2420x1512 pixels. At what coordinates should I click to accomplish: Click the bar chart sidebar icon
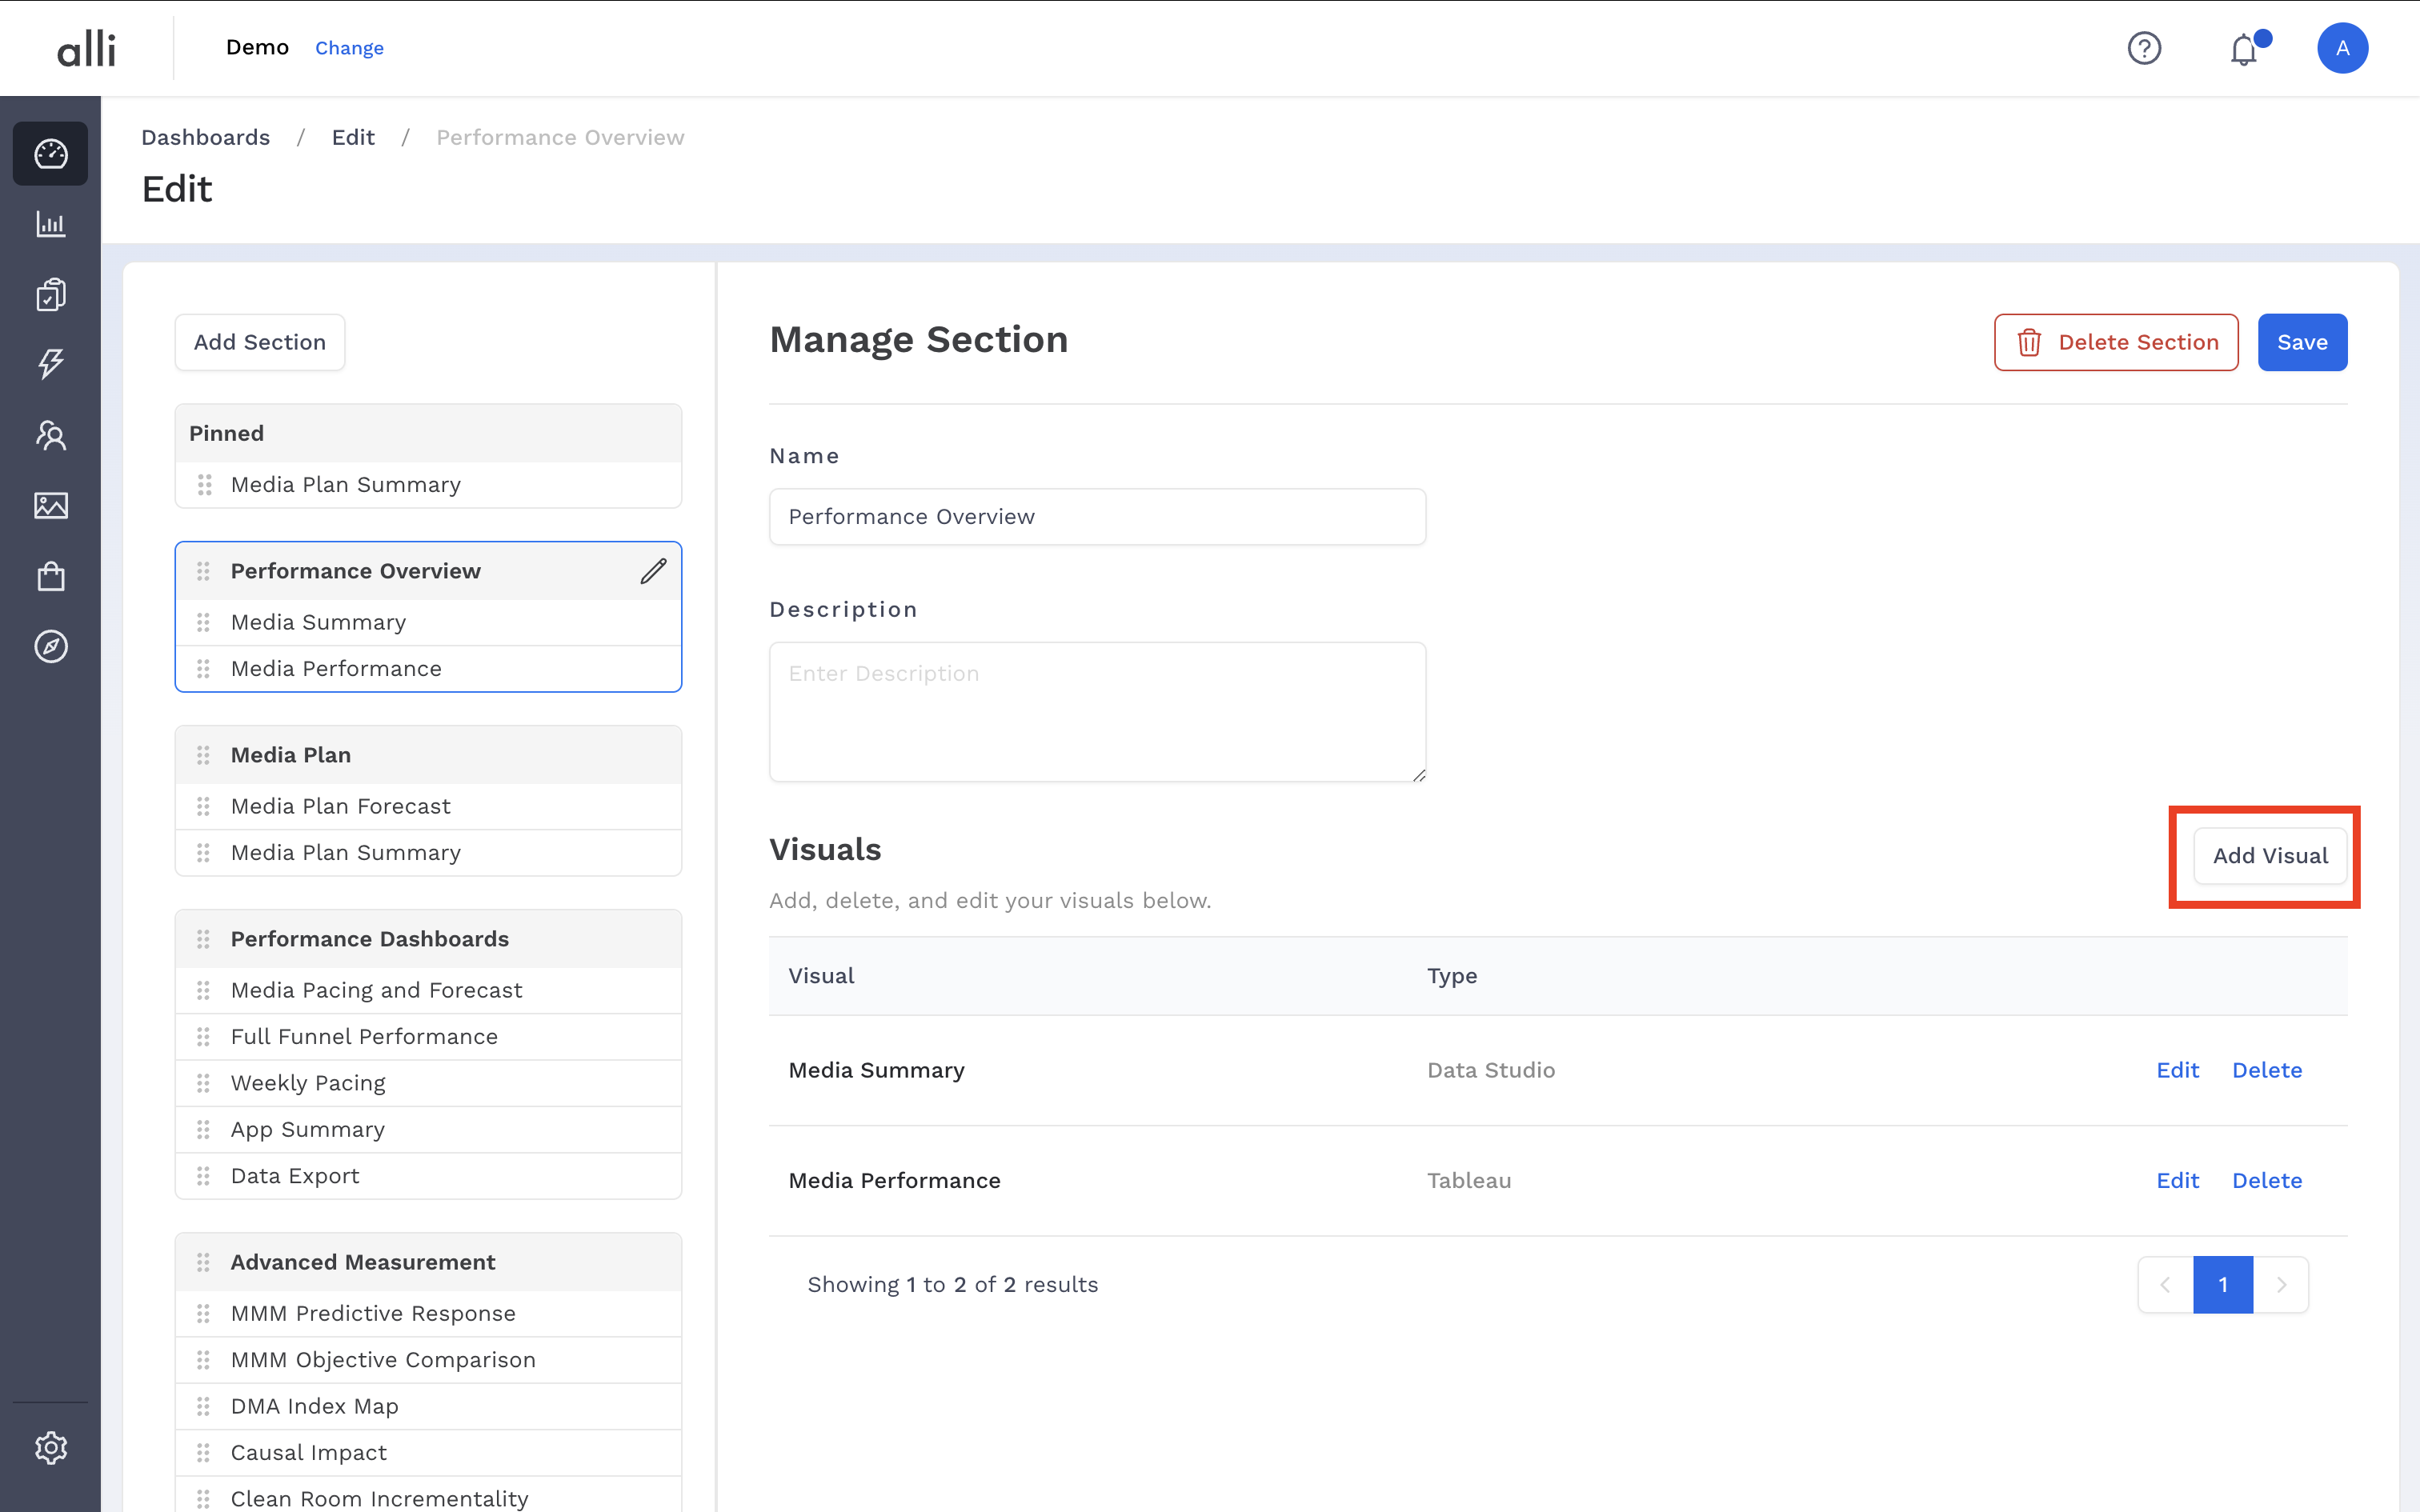pyautogui.click(x=50, y=224)
